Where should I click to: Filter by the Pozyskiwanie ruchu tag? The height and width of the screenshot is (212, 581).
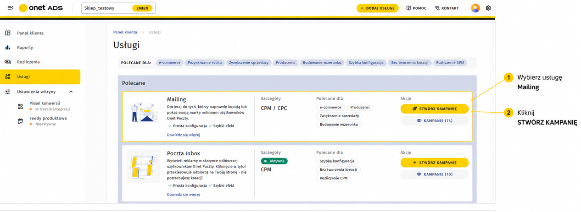point(205,63)
